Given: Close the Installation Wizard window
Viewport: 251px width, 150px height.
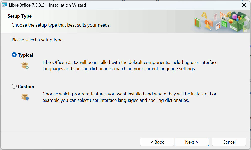Looking at the screenshot, I should tap(244, 5).
